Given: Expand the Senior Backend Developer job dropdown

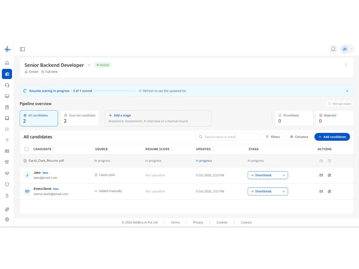Looking at the screenshot, I should click(89, 65).
